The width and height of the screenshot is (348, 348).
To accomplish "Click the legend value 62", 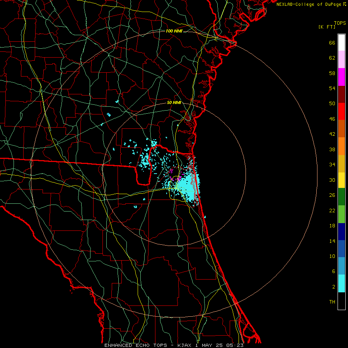I will pyautogui.click(x=332, y=58).
